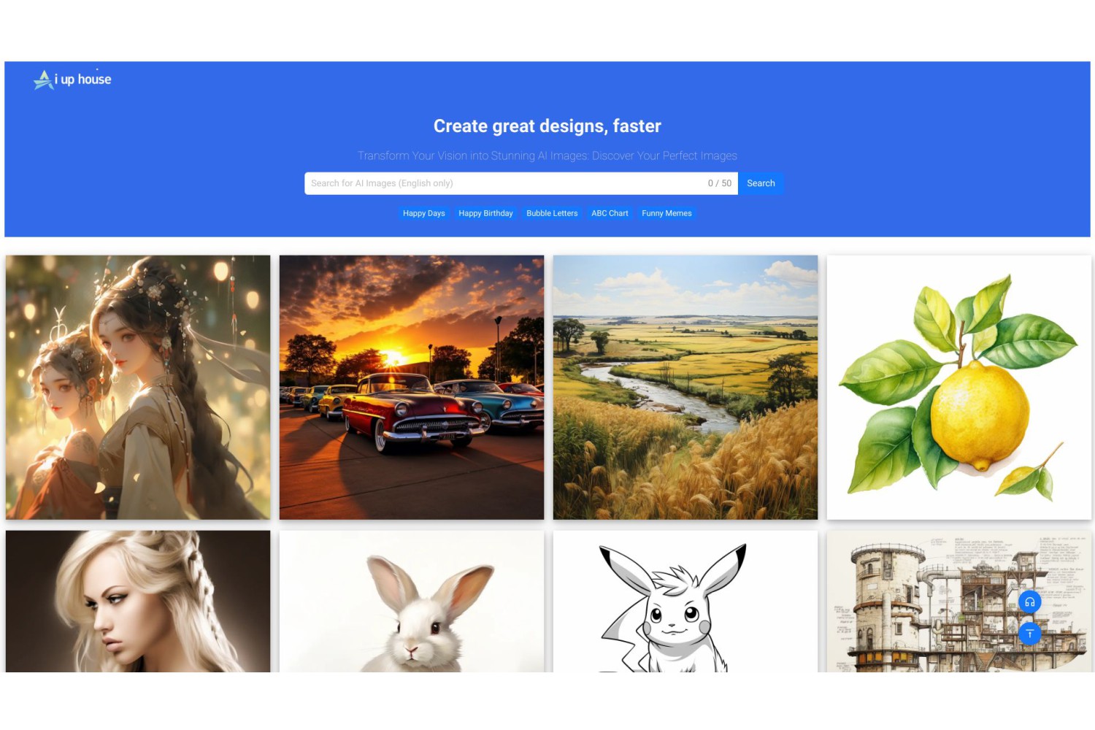Open the headset support floating button
Viewport: 1095px width, 730px height.
[x=1029, y=602]
